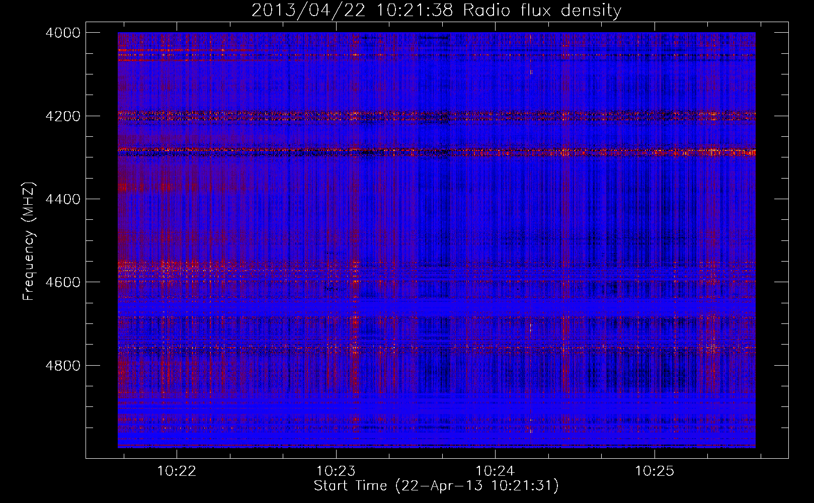Click the 10:22 time axis label
Viewport: 814px width, 503px height.
pos(177,471)
